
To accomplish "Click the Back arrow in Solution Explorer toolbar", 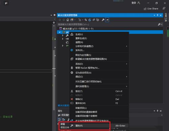I will point(60,20).
